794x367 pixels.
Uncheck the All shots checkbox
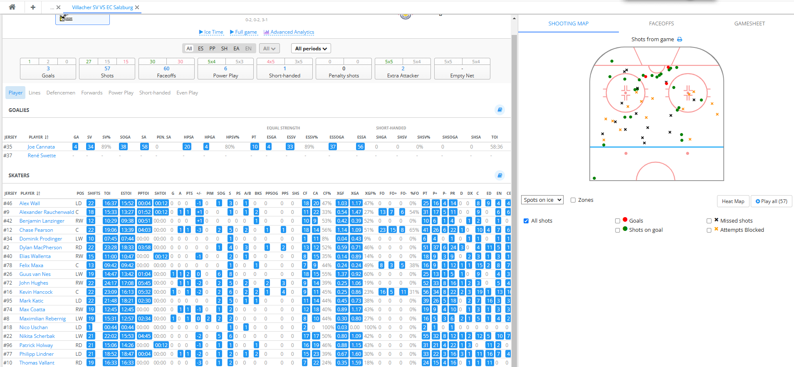click(526, 221)
